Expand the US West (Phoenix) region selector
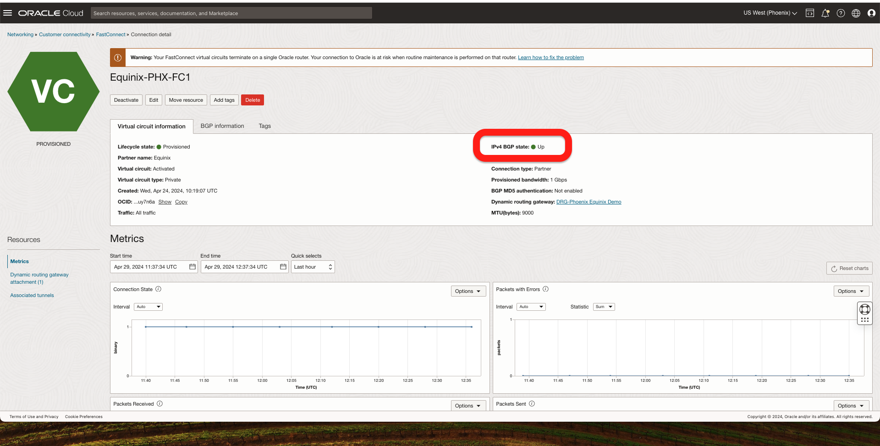This screenshot has height=446, width=880. pos(769,13)
